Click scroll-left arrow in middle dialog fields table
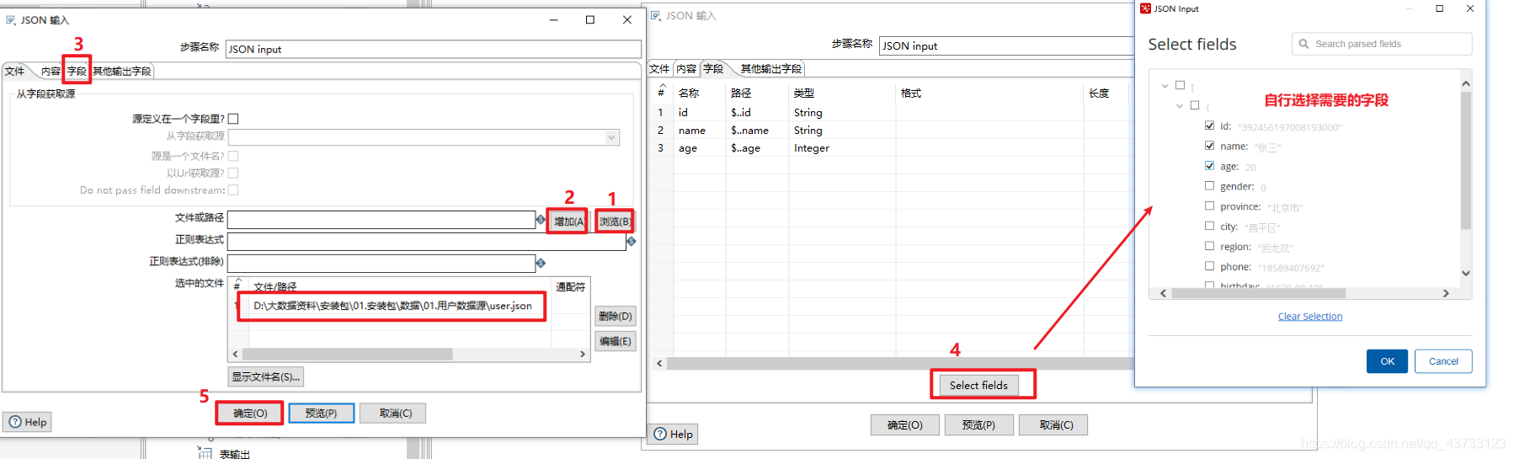1514x459 pixels. point(659,364)
